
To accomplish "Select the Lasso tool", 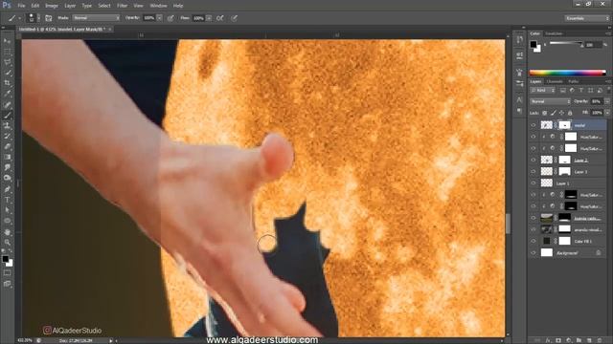I will [7, 62].
